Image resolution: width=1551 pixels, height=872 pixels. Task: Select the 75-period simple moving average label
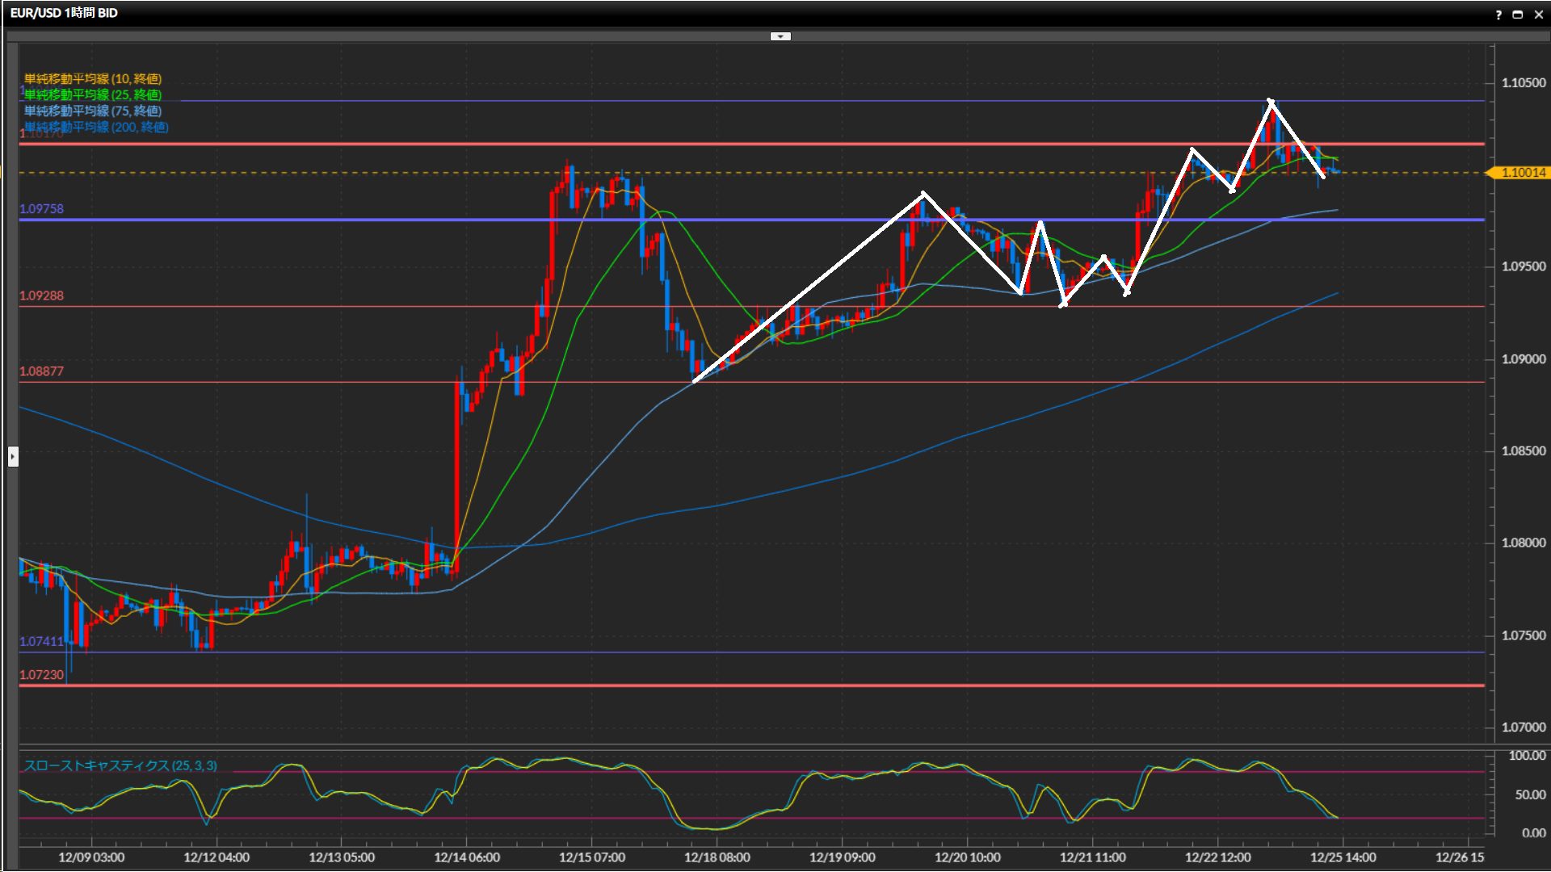click(x=93, y=111)
